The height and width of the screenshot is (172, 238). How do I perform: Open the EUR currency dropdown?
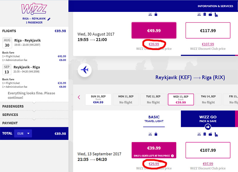click(23, 133)
